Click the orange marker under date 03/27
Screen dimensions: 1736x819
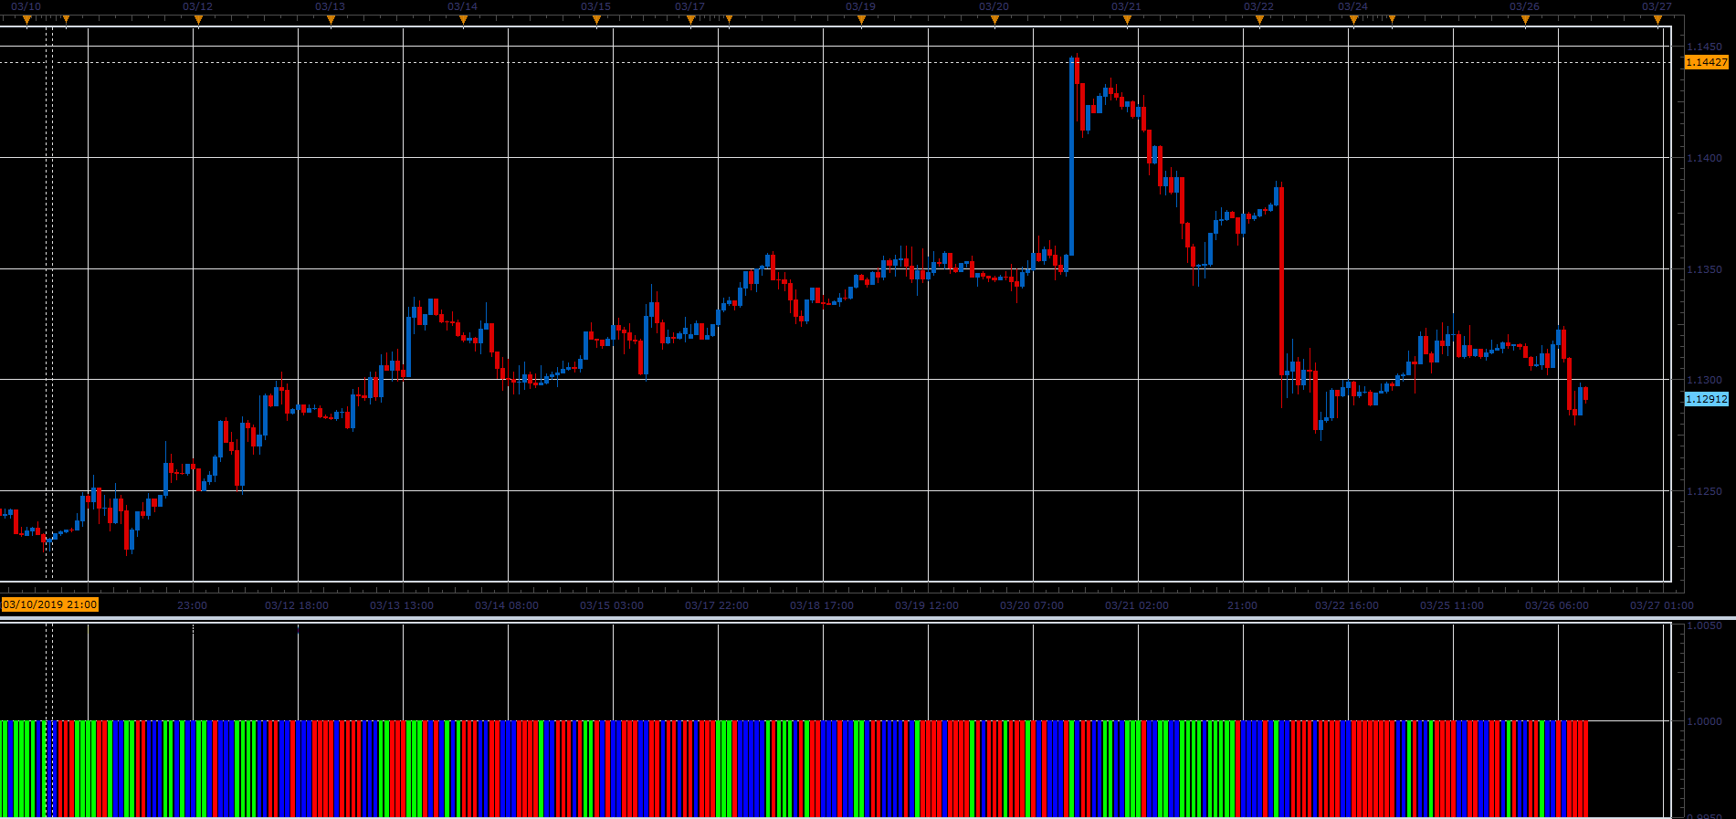(1657, 20)
